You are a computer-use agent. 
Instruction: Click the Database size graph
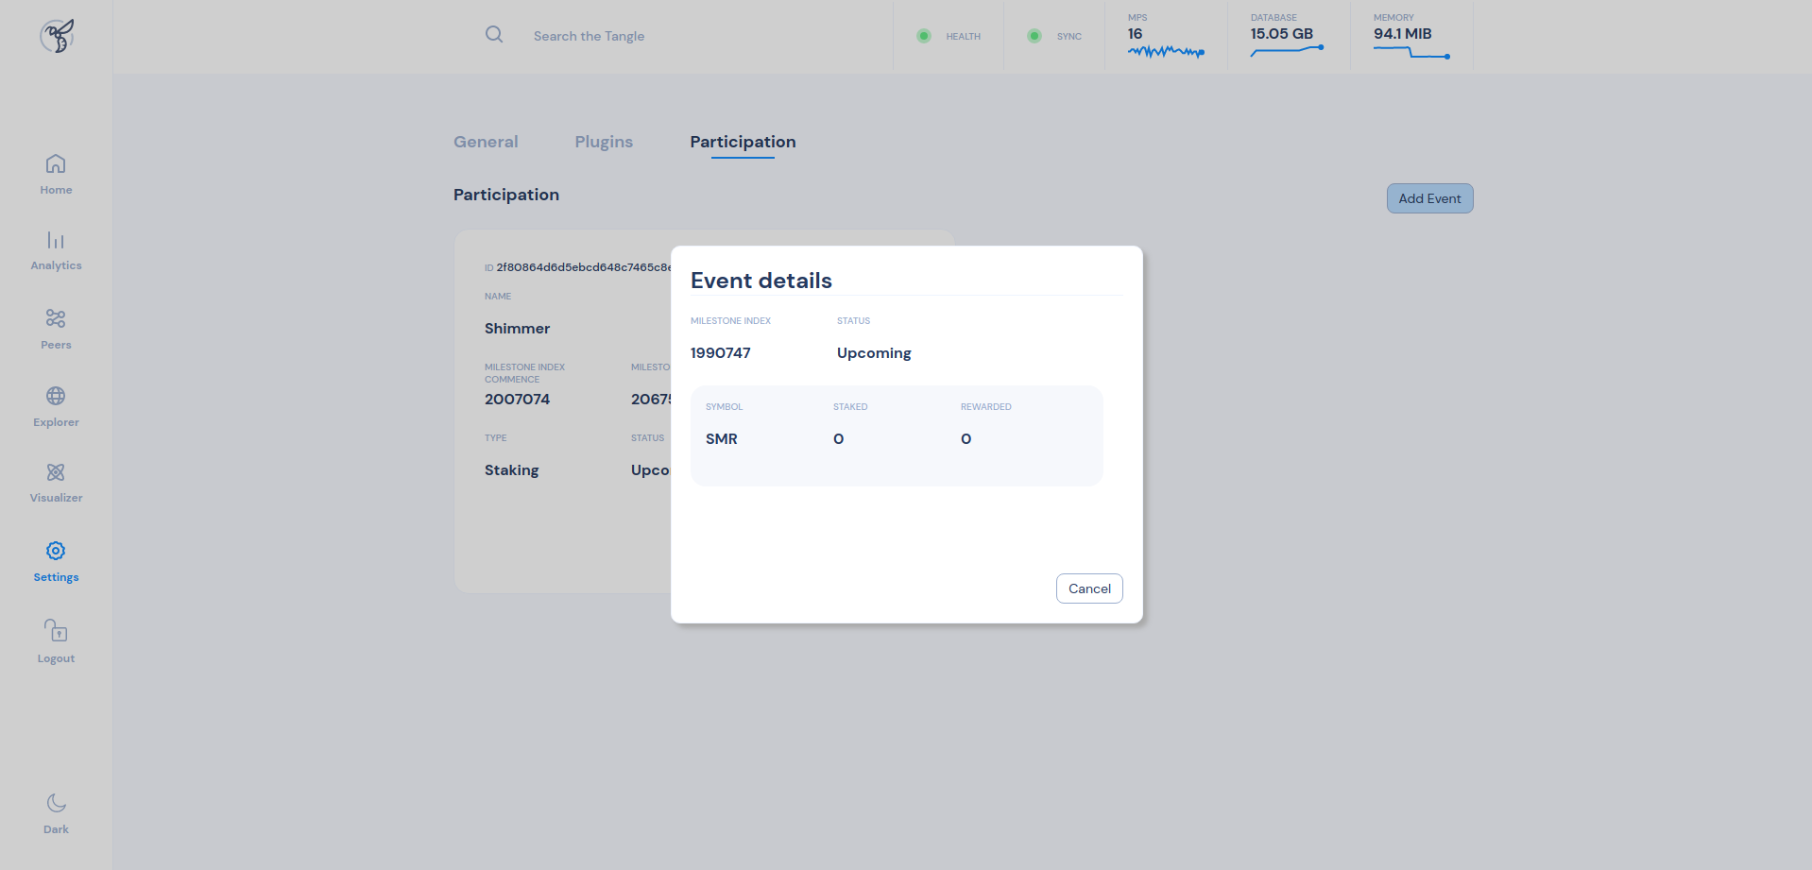pos(1287,51)
